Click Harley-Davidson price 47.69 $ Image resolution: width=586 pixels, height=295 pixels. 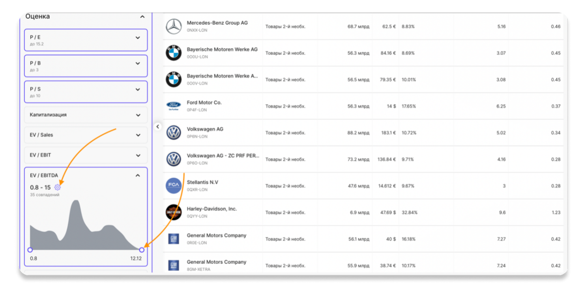[388, 212]
